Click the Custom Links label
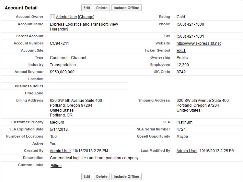 click(x=31, y=165)
